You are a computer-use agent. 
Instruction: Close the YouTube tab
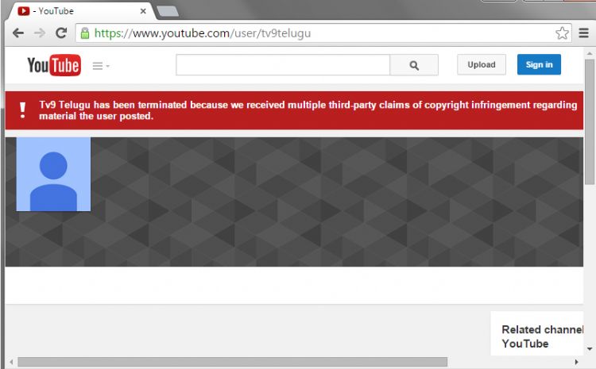143,11
